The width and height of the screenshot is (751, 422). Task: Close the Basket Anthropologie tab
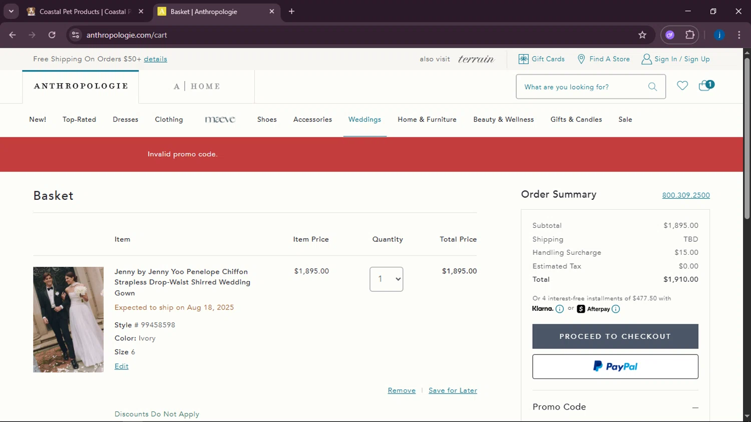272,12
